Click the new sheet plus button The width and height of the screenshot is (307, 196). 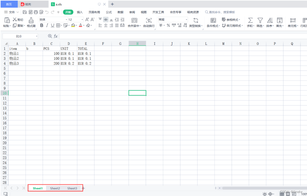83,188
